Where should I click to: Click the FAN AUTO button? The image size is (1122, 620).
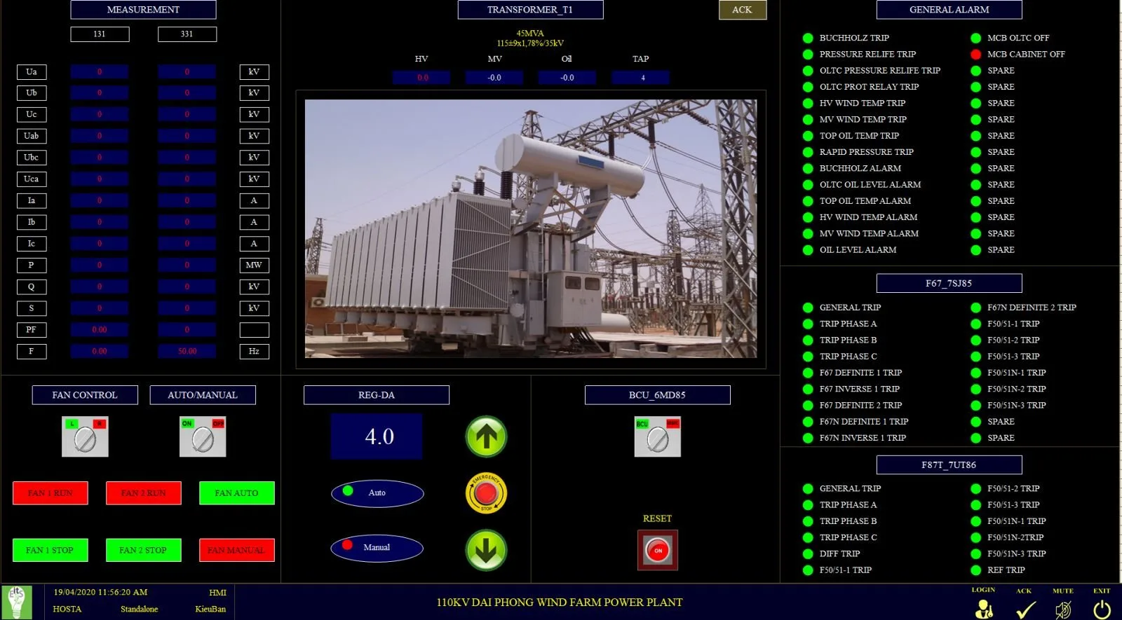pos(237,493)
